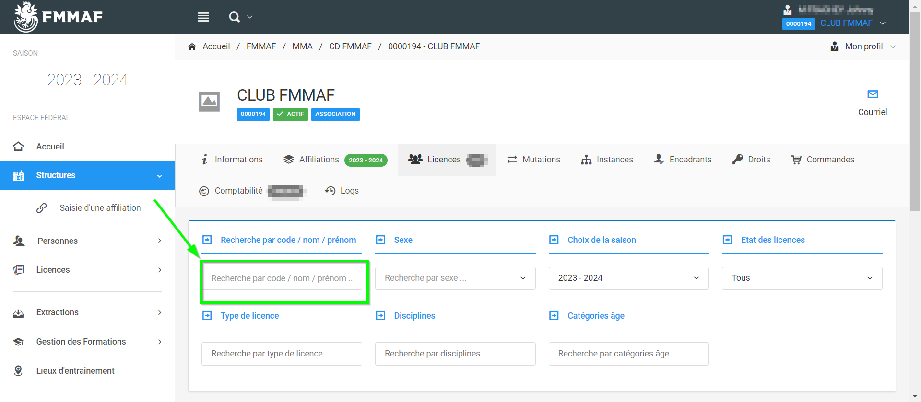Open Lieux d'entraînement
The width and height of the screenshot is (921, 402).
pyautogui.click(x=75, y=371)
